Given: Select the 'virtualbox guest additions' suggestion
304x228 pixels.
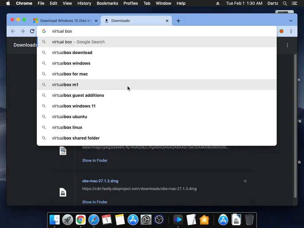Looking at the screenshot, I should [157, 95].
